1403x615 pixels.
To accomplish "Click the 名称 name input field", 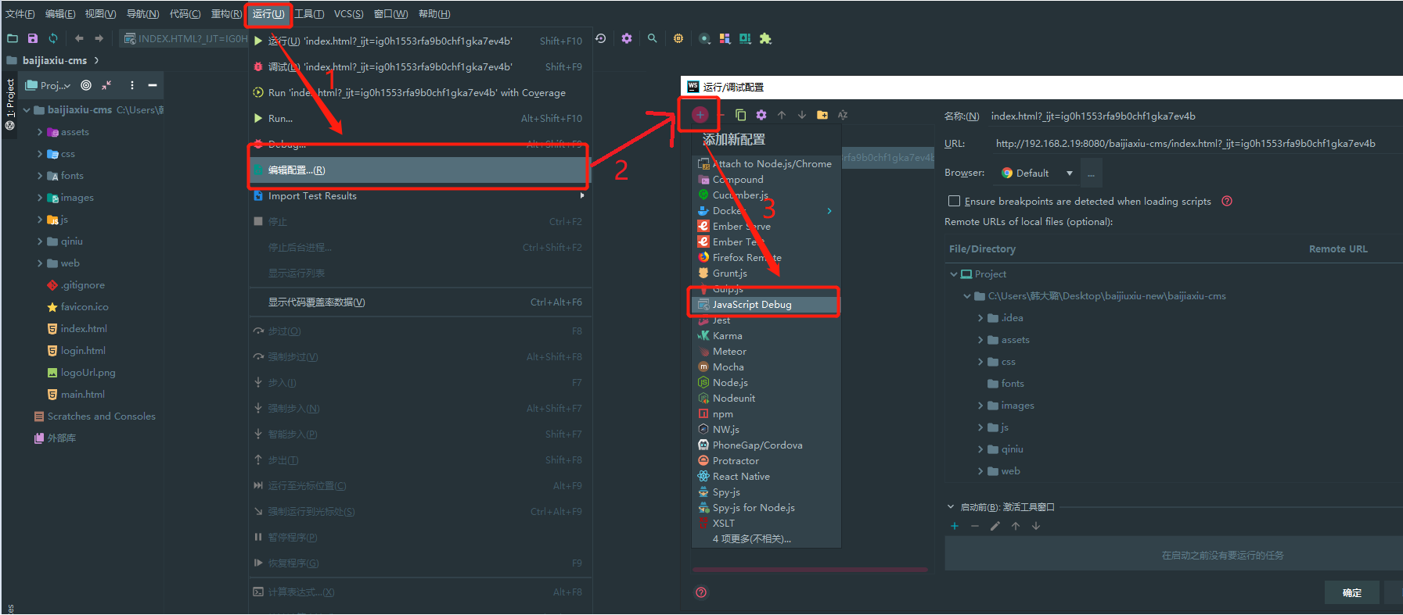I will 1195,116.
